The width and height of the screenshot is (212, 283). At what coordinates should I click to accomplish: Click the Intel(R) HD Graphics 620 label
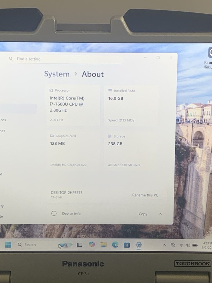(x=68, y=165)
